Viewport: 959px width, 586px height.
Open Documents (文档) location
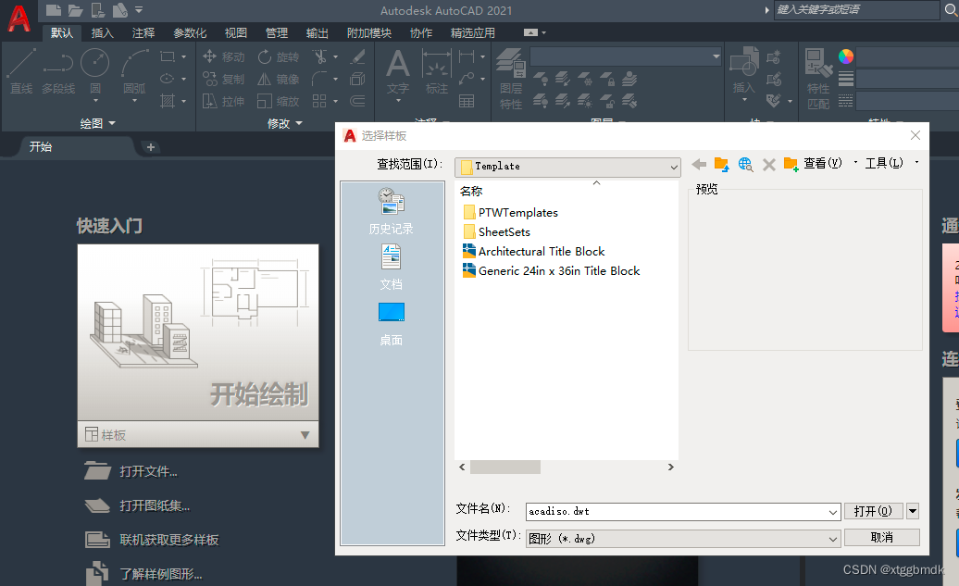coord(392,268)
